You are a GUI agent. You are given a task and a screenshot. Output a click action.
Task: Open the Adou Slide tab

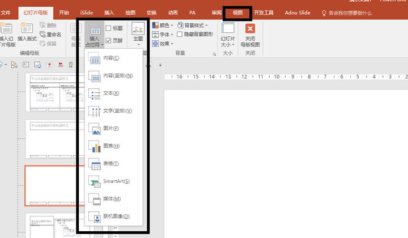point(297,12)
